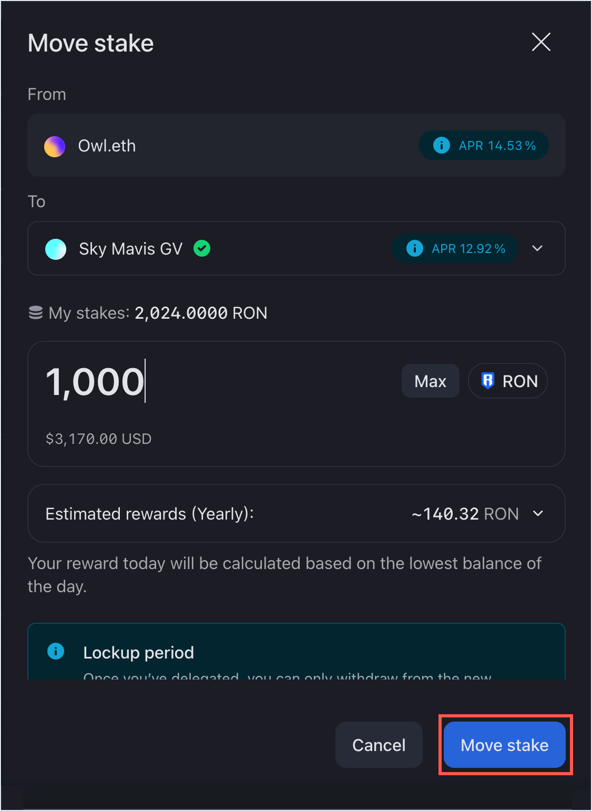Viewport: 592px width, 811px height.
Task: Click the Sky Mavis GV avatar icon
Action: (x=56, y=249)
